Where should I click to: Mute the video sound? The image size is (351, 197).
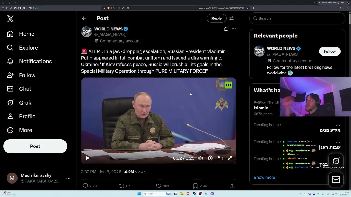pos(200,158)
